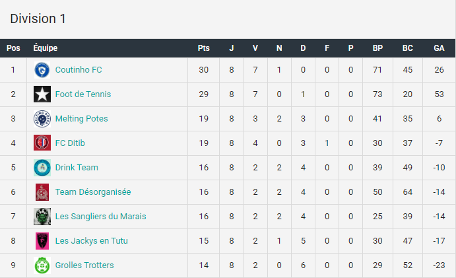Click the BP column header
456x278 pixels.
pos(377,48)
